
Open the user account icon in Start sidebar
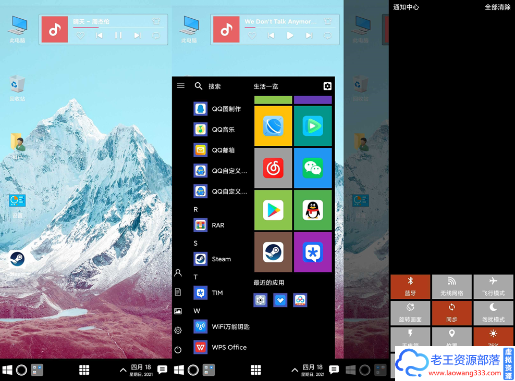pos(178,273)
